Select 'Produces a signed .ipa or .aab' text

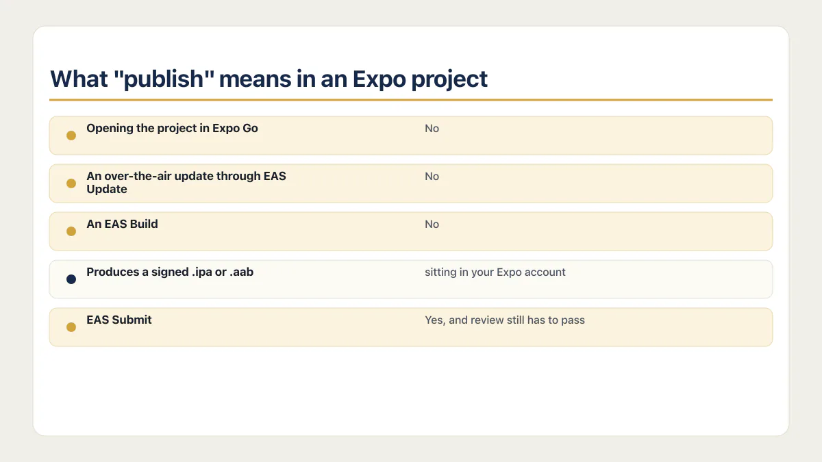click(170, 272)
